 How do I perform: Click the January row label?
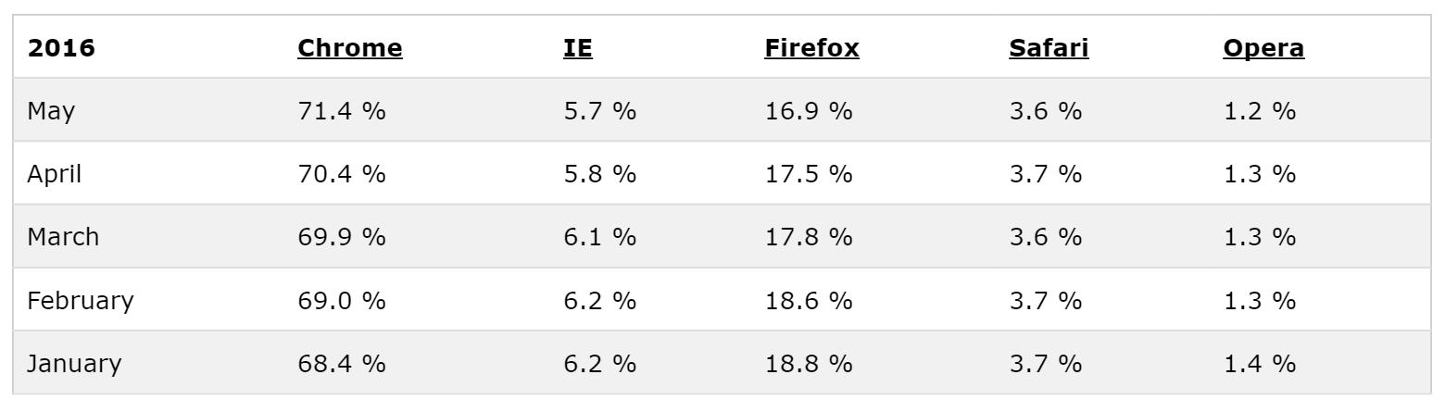[x=74, y=364]
